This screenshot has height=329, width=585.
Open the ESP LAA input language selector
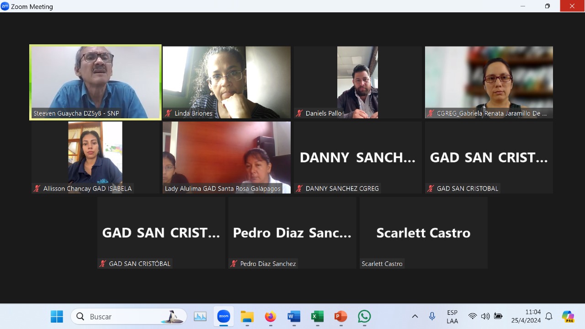(x=452, y=317)
